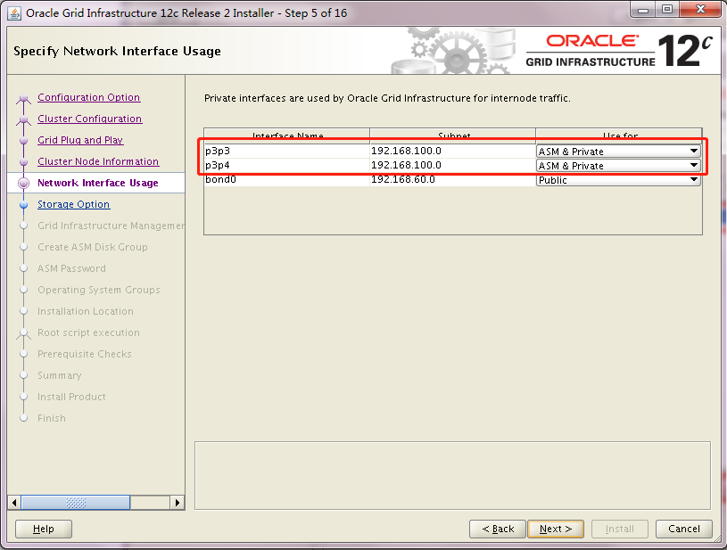Select the p3p3 interface name cell

click(286, 151)
